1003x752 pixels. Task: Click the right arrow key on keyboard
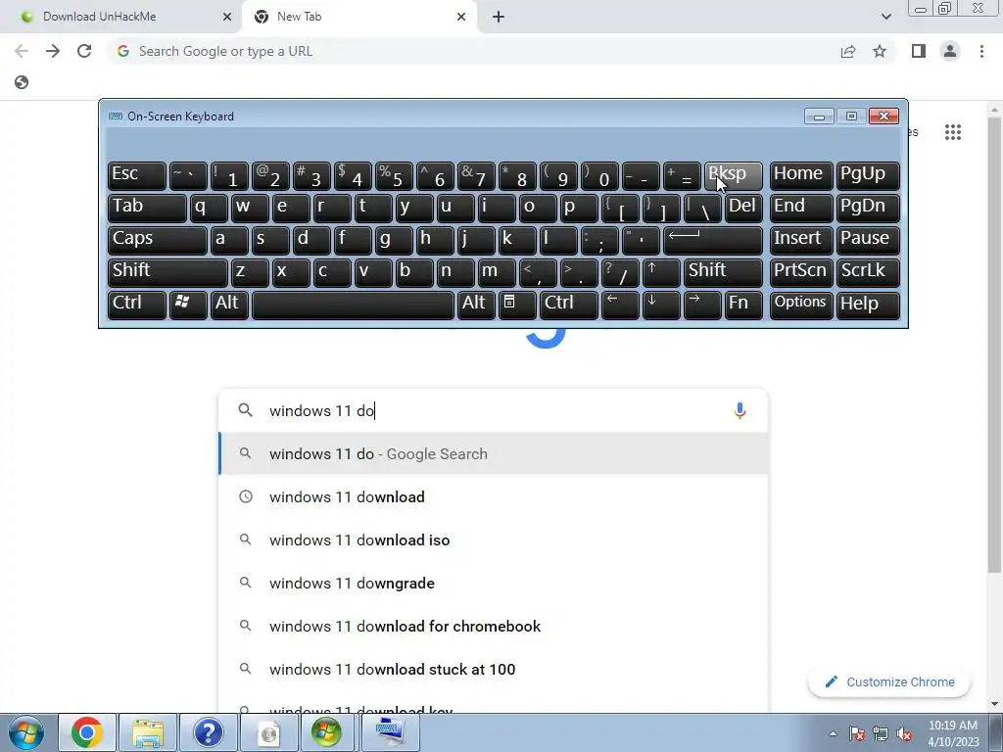pos(701,305)
